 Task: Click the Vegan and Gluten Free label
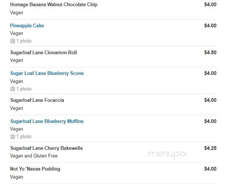point(34,156)
